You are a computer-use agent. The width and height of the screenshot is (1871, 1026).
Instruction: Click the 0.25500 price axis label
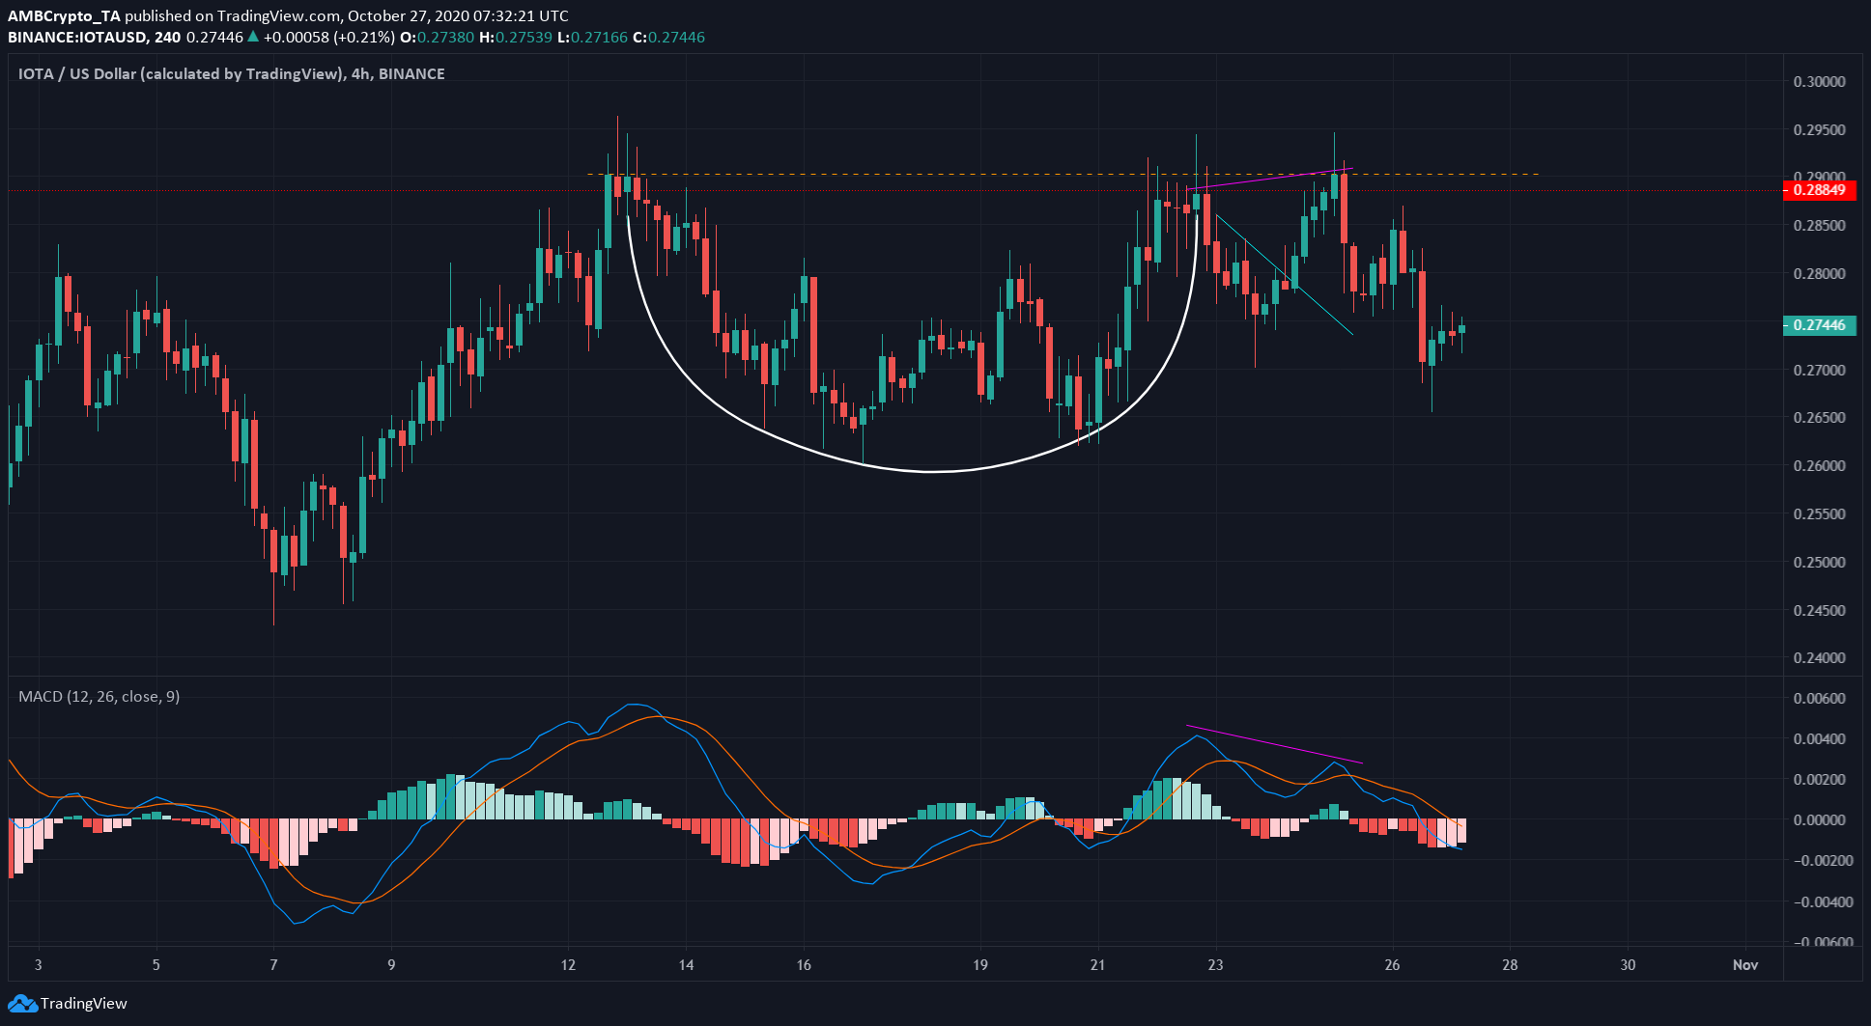pyautogui.click(x=1820, y=514)
